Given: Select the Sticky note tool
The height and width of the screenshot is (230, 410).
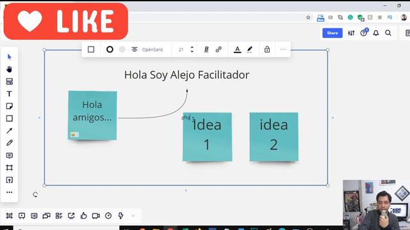Looking at the screenshot, I should (x=10, y=106).
